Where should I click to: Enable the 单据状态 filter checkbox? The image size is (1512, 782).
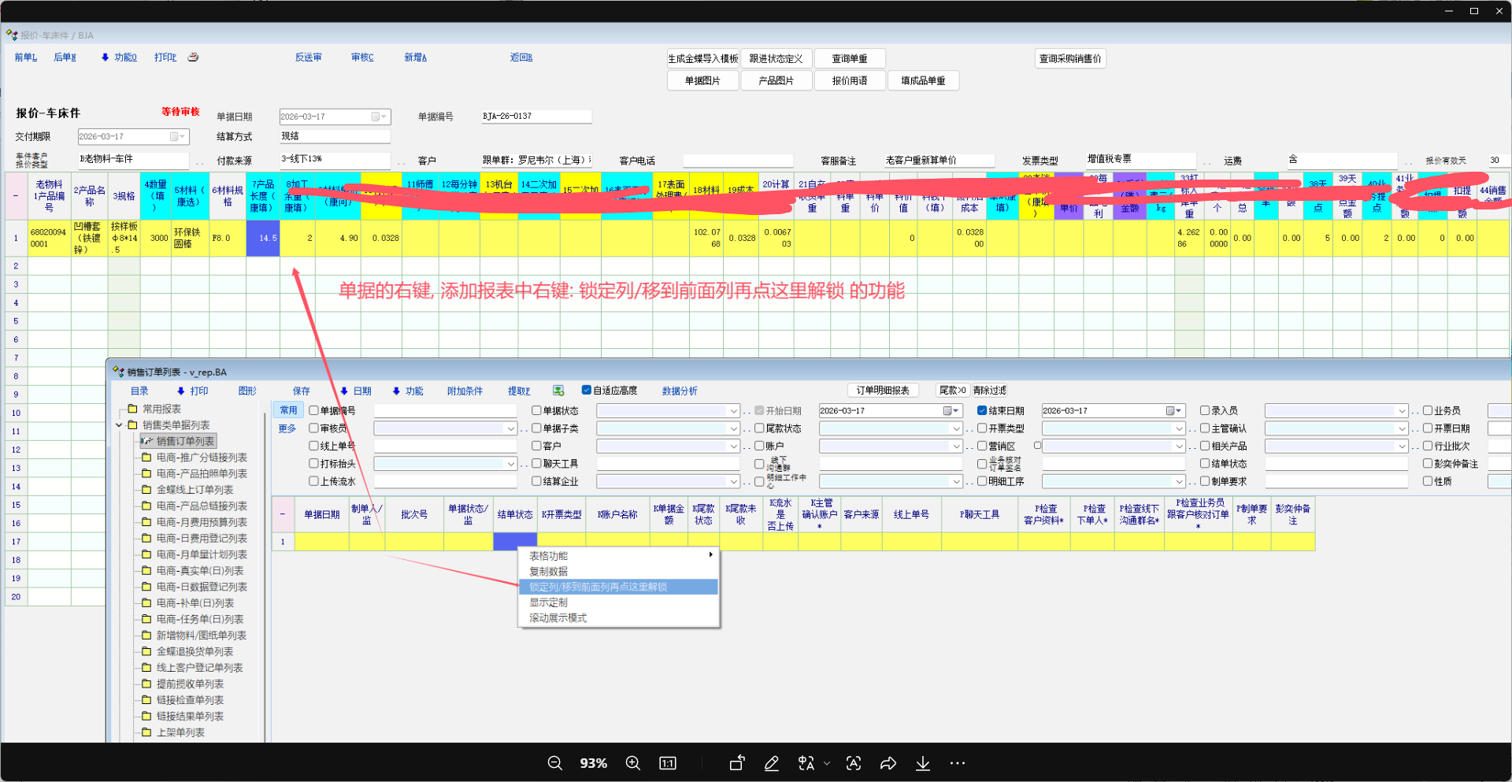[536, 411]
